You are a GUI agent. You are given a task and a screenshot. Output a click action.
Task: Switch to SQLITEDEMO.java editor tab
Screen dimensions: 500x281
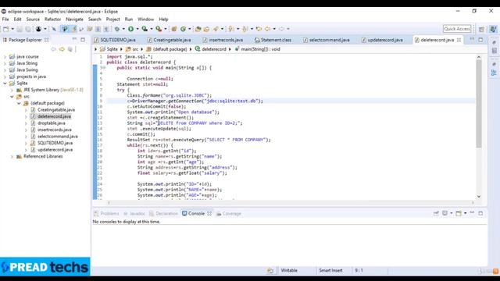click(115, 40)
